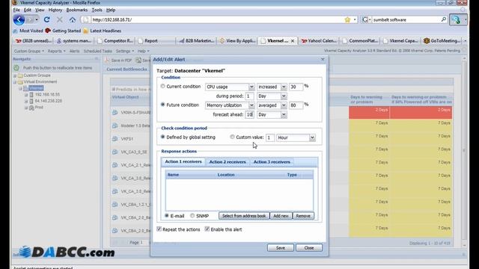Select E-mail receiver type
Image resolution: width=479 pixels, height=269 pixels.
pos(167,215)
